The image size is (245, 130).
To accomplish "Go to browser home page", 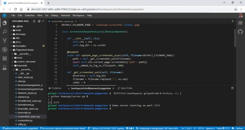I will [x=21, y=9].
